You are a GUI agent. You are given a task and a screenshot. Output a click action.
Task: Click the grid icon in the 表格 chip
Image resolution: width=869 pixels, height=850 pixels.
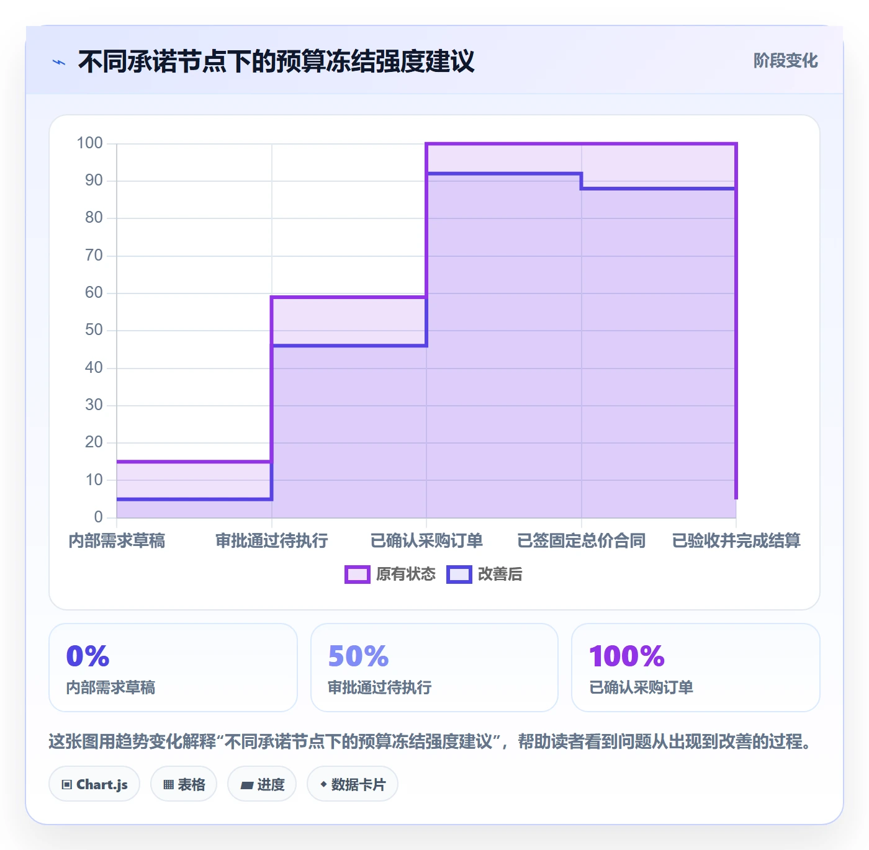[168, 785]
